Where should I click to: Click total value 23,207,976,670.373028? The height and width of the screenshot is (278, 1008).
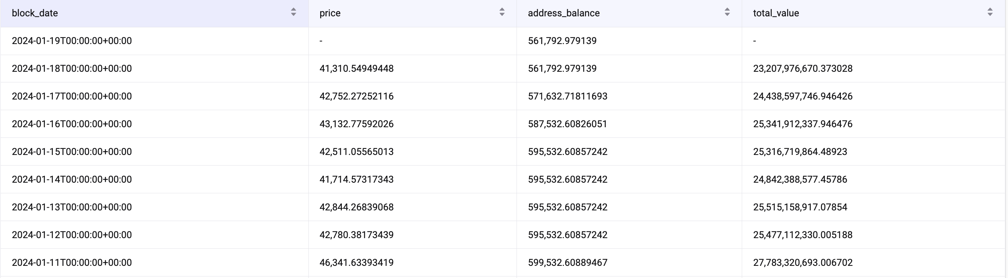tap(803, 68)
